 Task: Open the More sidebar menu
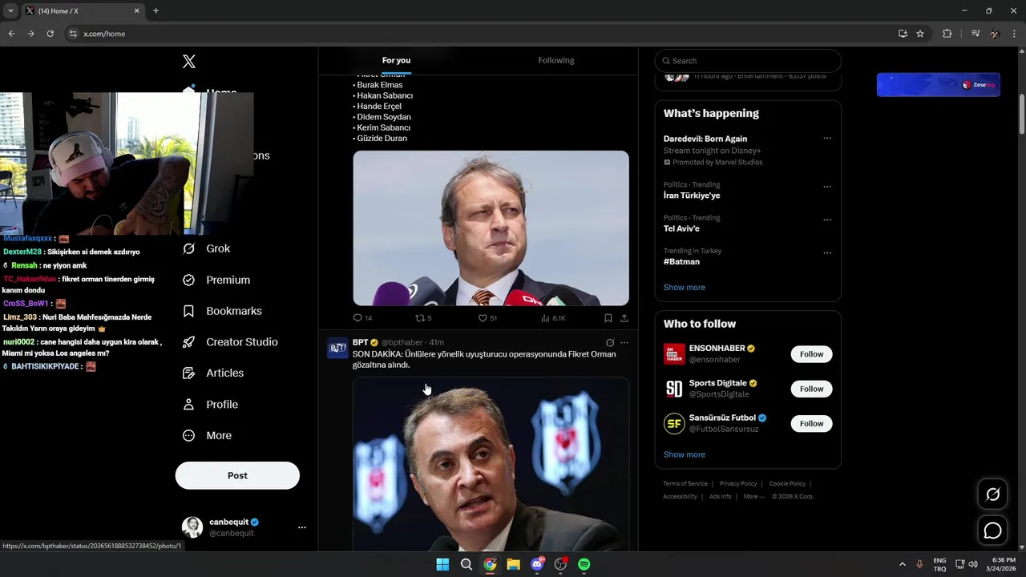pos(207,436)
